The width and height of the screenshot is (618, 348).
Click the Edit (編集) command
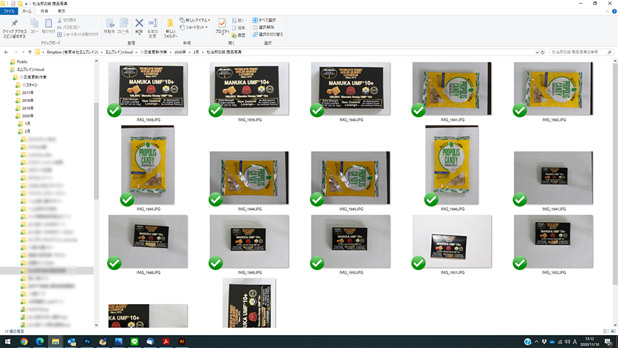[239, 28]
